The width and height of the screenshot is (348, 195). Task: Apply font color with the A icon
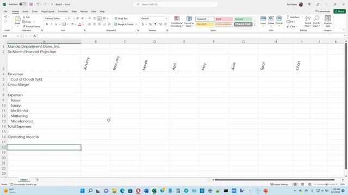pos(80,24)
